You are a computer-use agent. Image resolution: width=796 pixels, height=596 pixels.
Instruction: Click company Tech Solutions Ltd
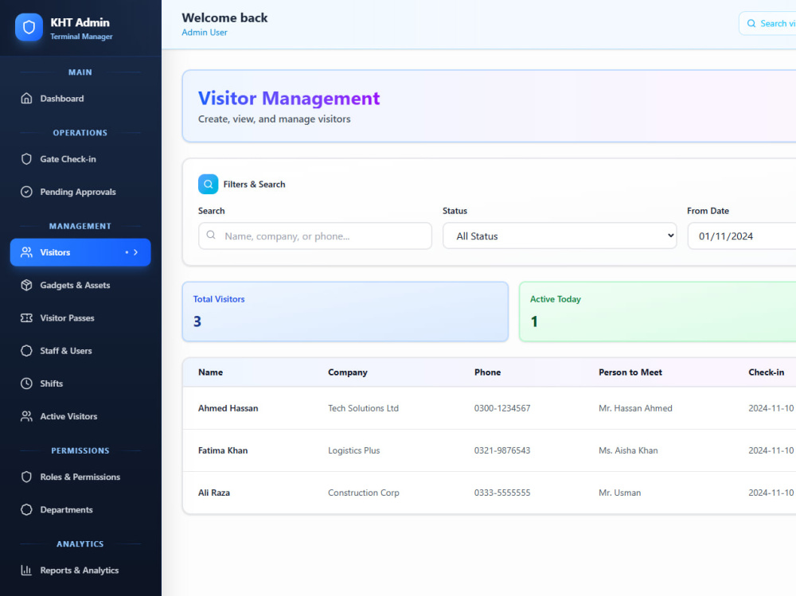(363, 408)
